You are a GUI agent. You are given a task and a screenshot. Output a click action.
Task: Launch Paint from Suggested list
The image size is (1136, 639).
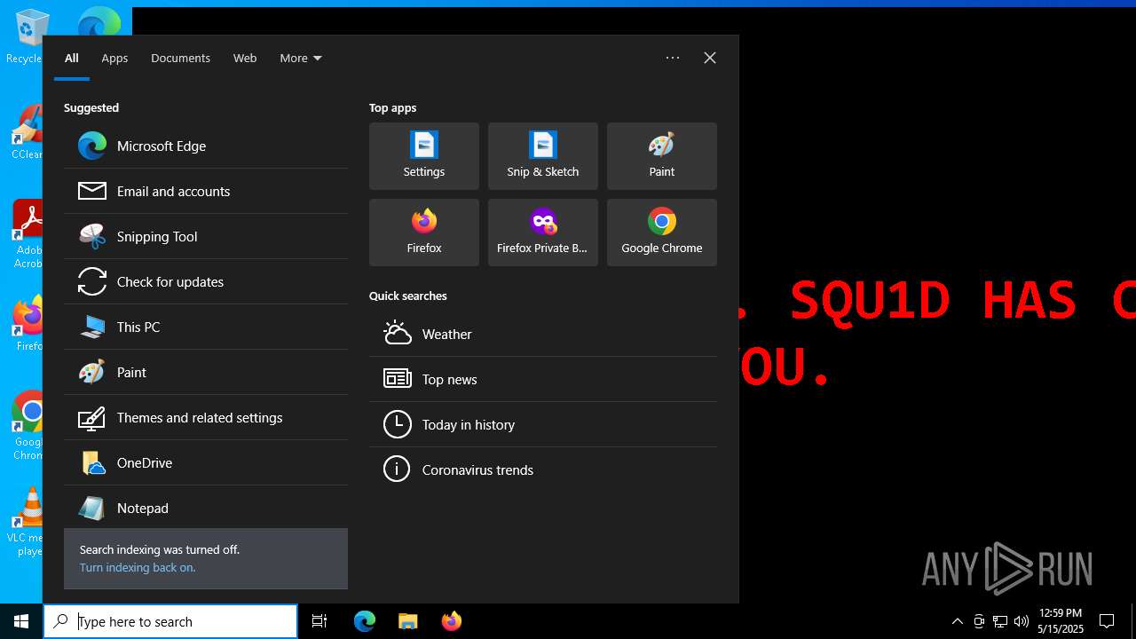206,372
